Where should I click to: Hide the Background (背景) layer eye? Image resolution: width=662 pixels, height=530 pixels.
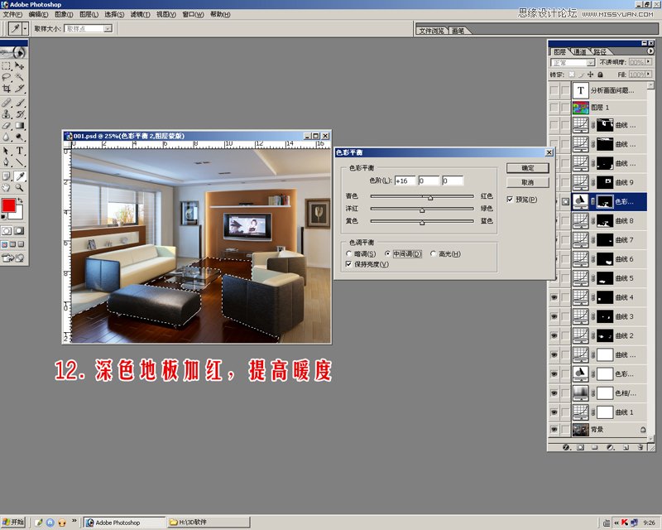[554, 430]
